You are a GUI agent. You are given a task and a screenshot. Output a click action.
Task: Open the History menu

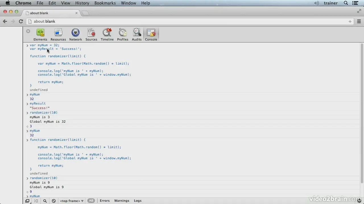click(x=82, y=3)
